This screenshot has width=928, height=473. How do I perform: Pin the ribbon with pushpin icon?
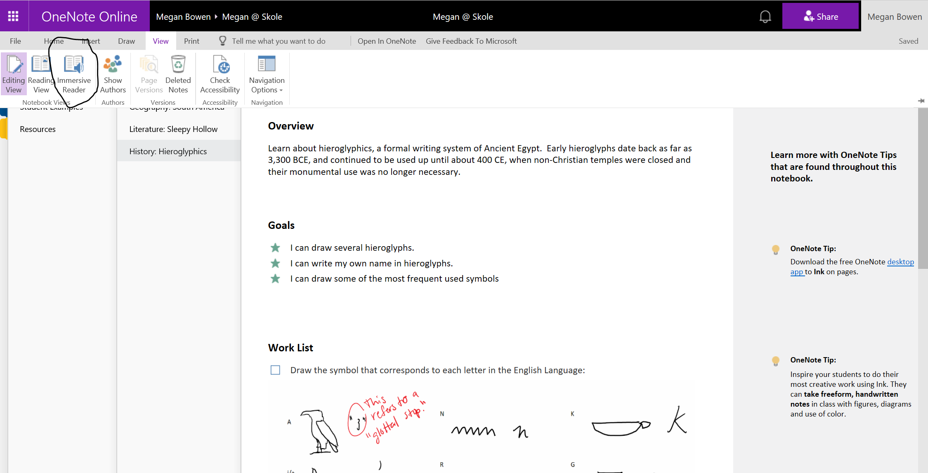click(x=921, y=101)
